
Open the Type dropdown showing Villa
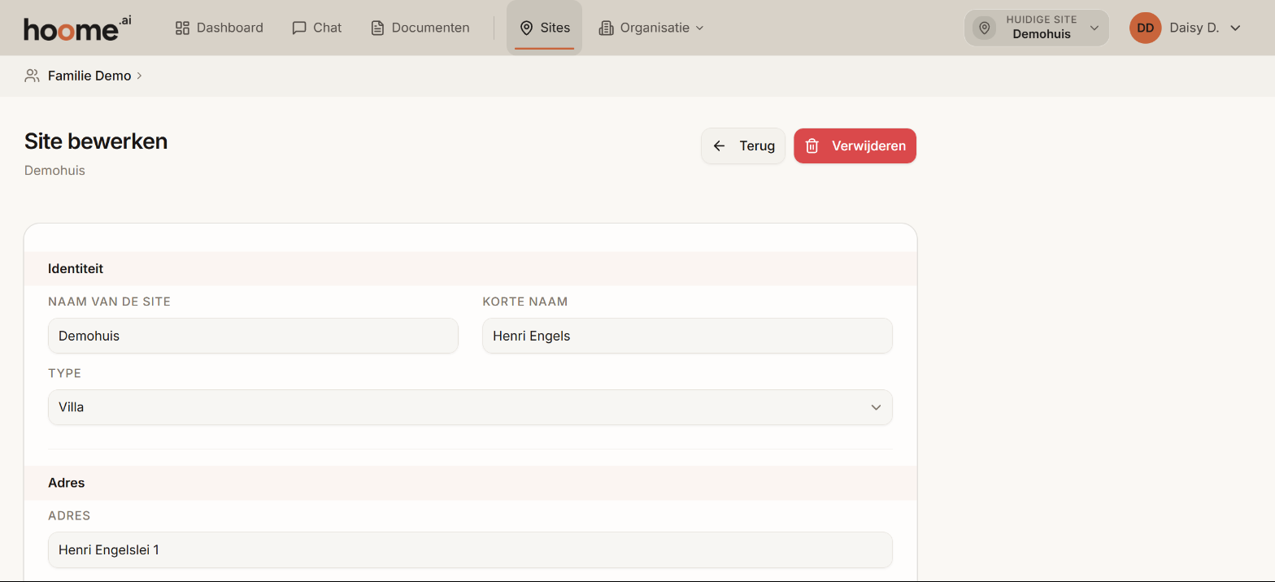click(x=470, y=407)
